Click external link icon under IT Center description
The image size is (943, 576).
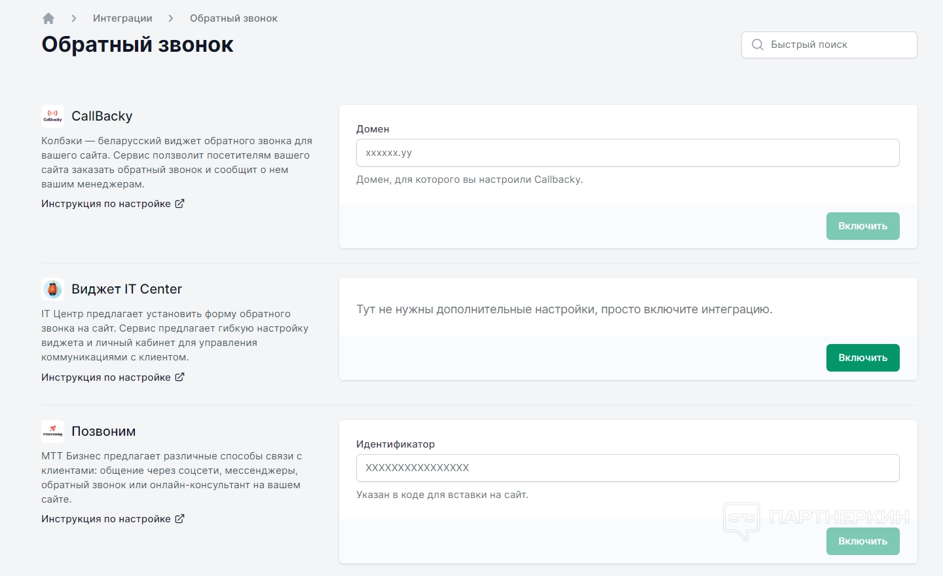click(x=180, y=377)
